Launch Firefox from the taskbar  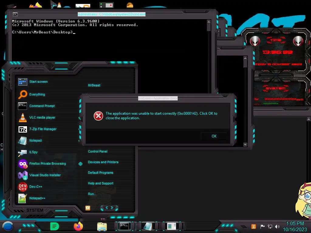pyautogui.click(x=78, y=226)
